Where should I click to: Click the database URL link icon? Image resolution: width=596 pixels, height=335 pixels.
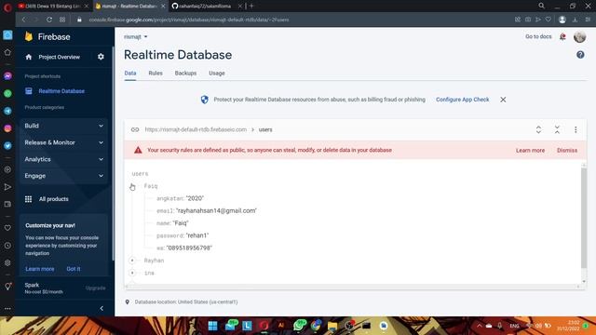tap(135, 129)
